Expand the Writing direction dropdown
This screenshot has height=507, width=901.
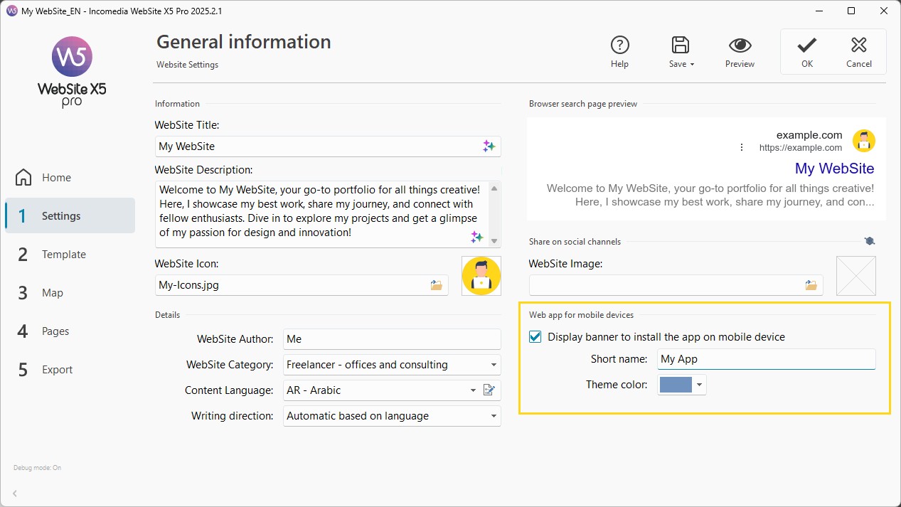pyautogui.click(x=392, y=416)
